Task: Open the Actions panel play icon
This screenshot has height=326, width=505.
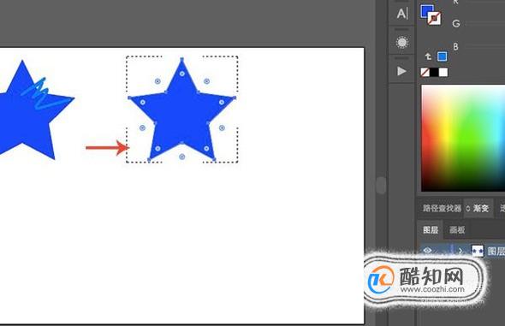Action: pyautogui.click(x=401, y=71)
